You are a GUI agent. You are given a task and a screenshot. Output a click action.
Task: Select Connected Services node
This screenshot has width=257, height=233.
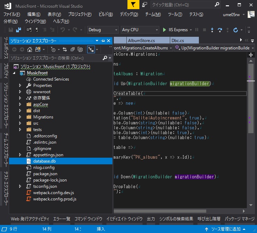click(51, 79)
